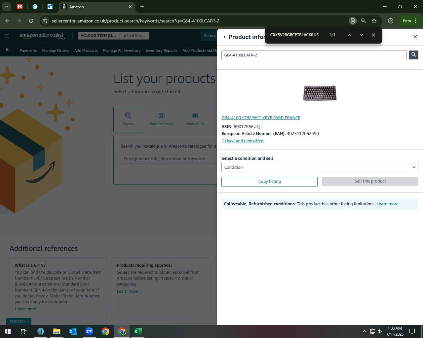
Task: Show hidden system tray icons
Action: (x=364, y=331)
